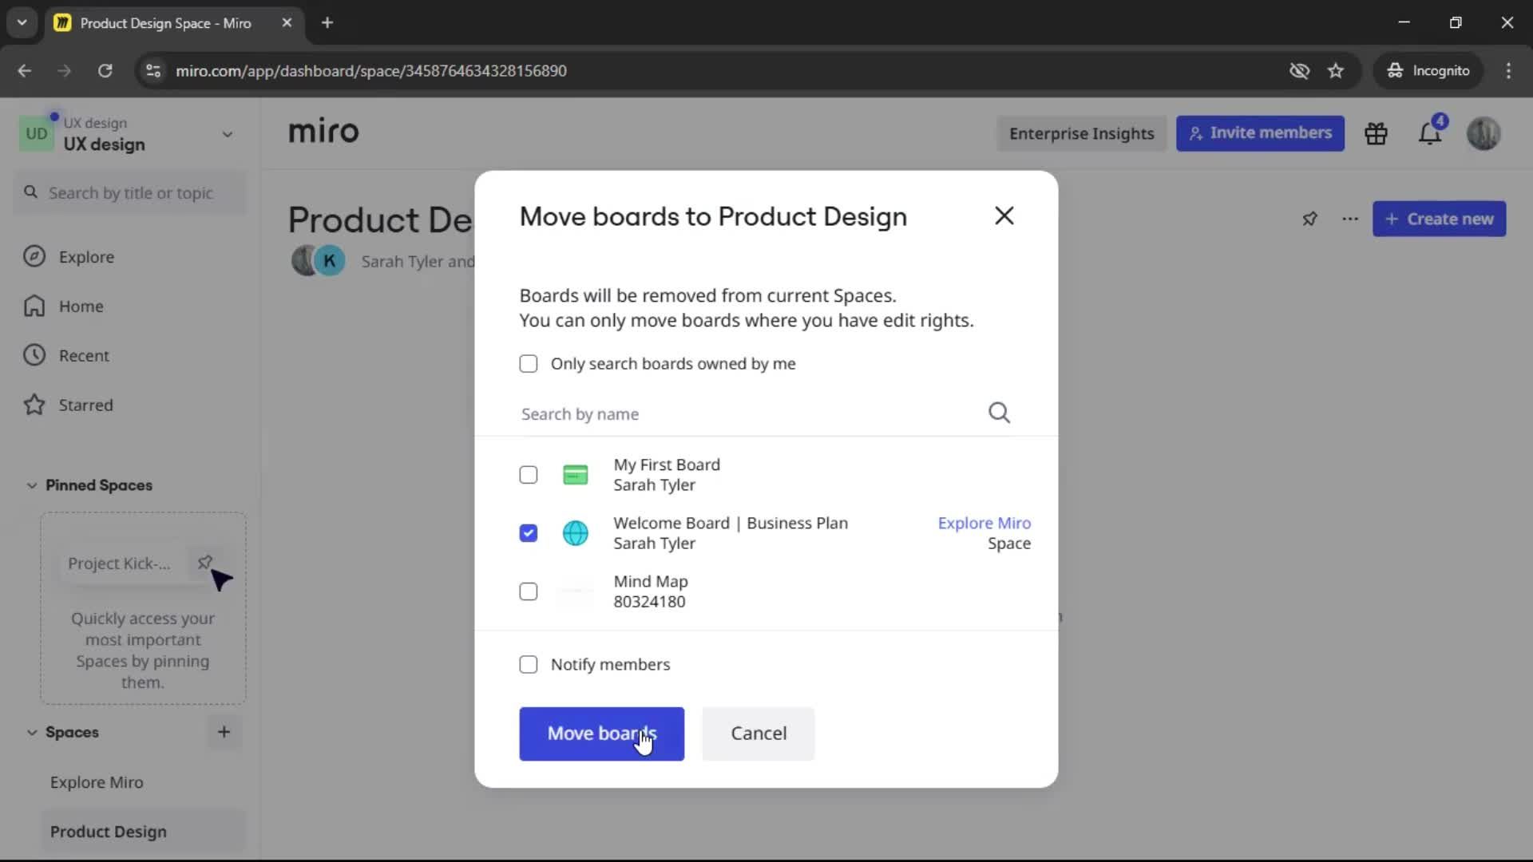Add a new space with plus
Screen dimensions: 1533x862
[224, 732]
